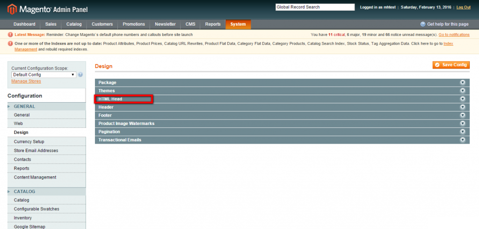
Task: Open Reports in the configuration sidebar
Action: 47,168
